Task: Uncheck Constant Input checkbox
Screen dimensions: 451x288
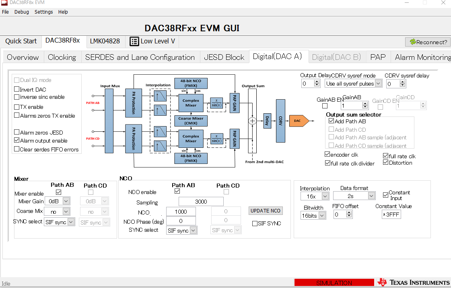Action: [386, 195]
